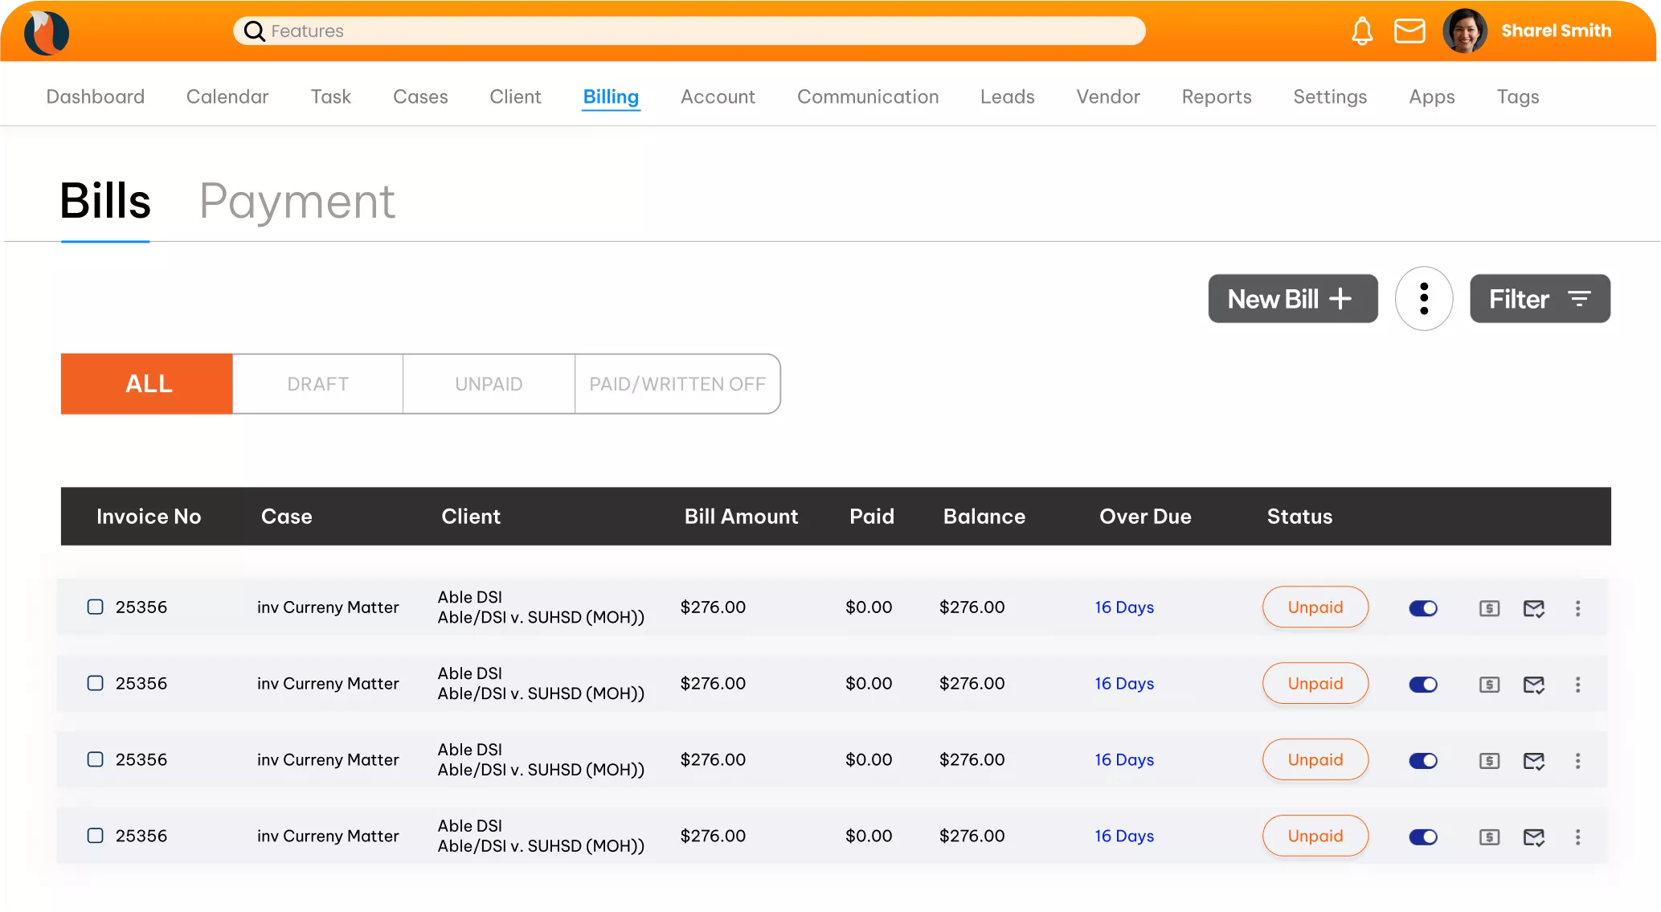This screenshot has height=912, width=1661.
Task: Click the Unpaid status pill in the second row
Action: (x=1315, y=683)
